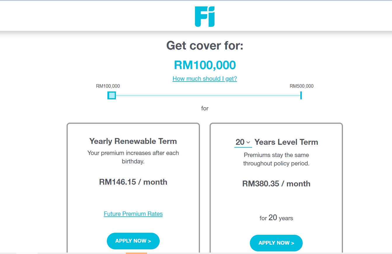Viewport: 392px width, 254px height.
Task: Click the middle of the cover slider track
Action: [x=206, y=95]
